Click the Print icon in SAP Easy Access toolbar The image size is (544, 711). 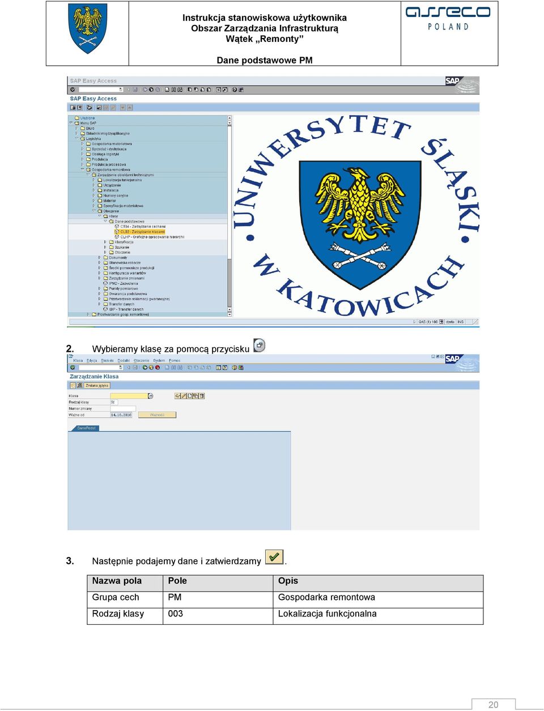tap(167, 90)
